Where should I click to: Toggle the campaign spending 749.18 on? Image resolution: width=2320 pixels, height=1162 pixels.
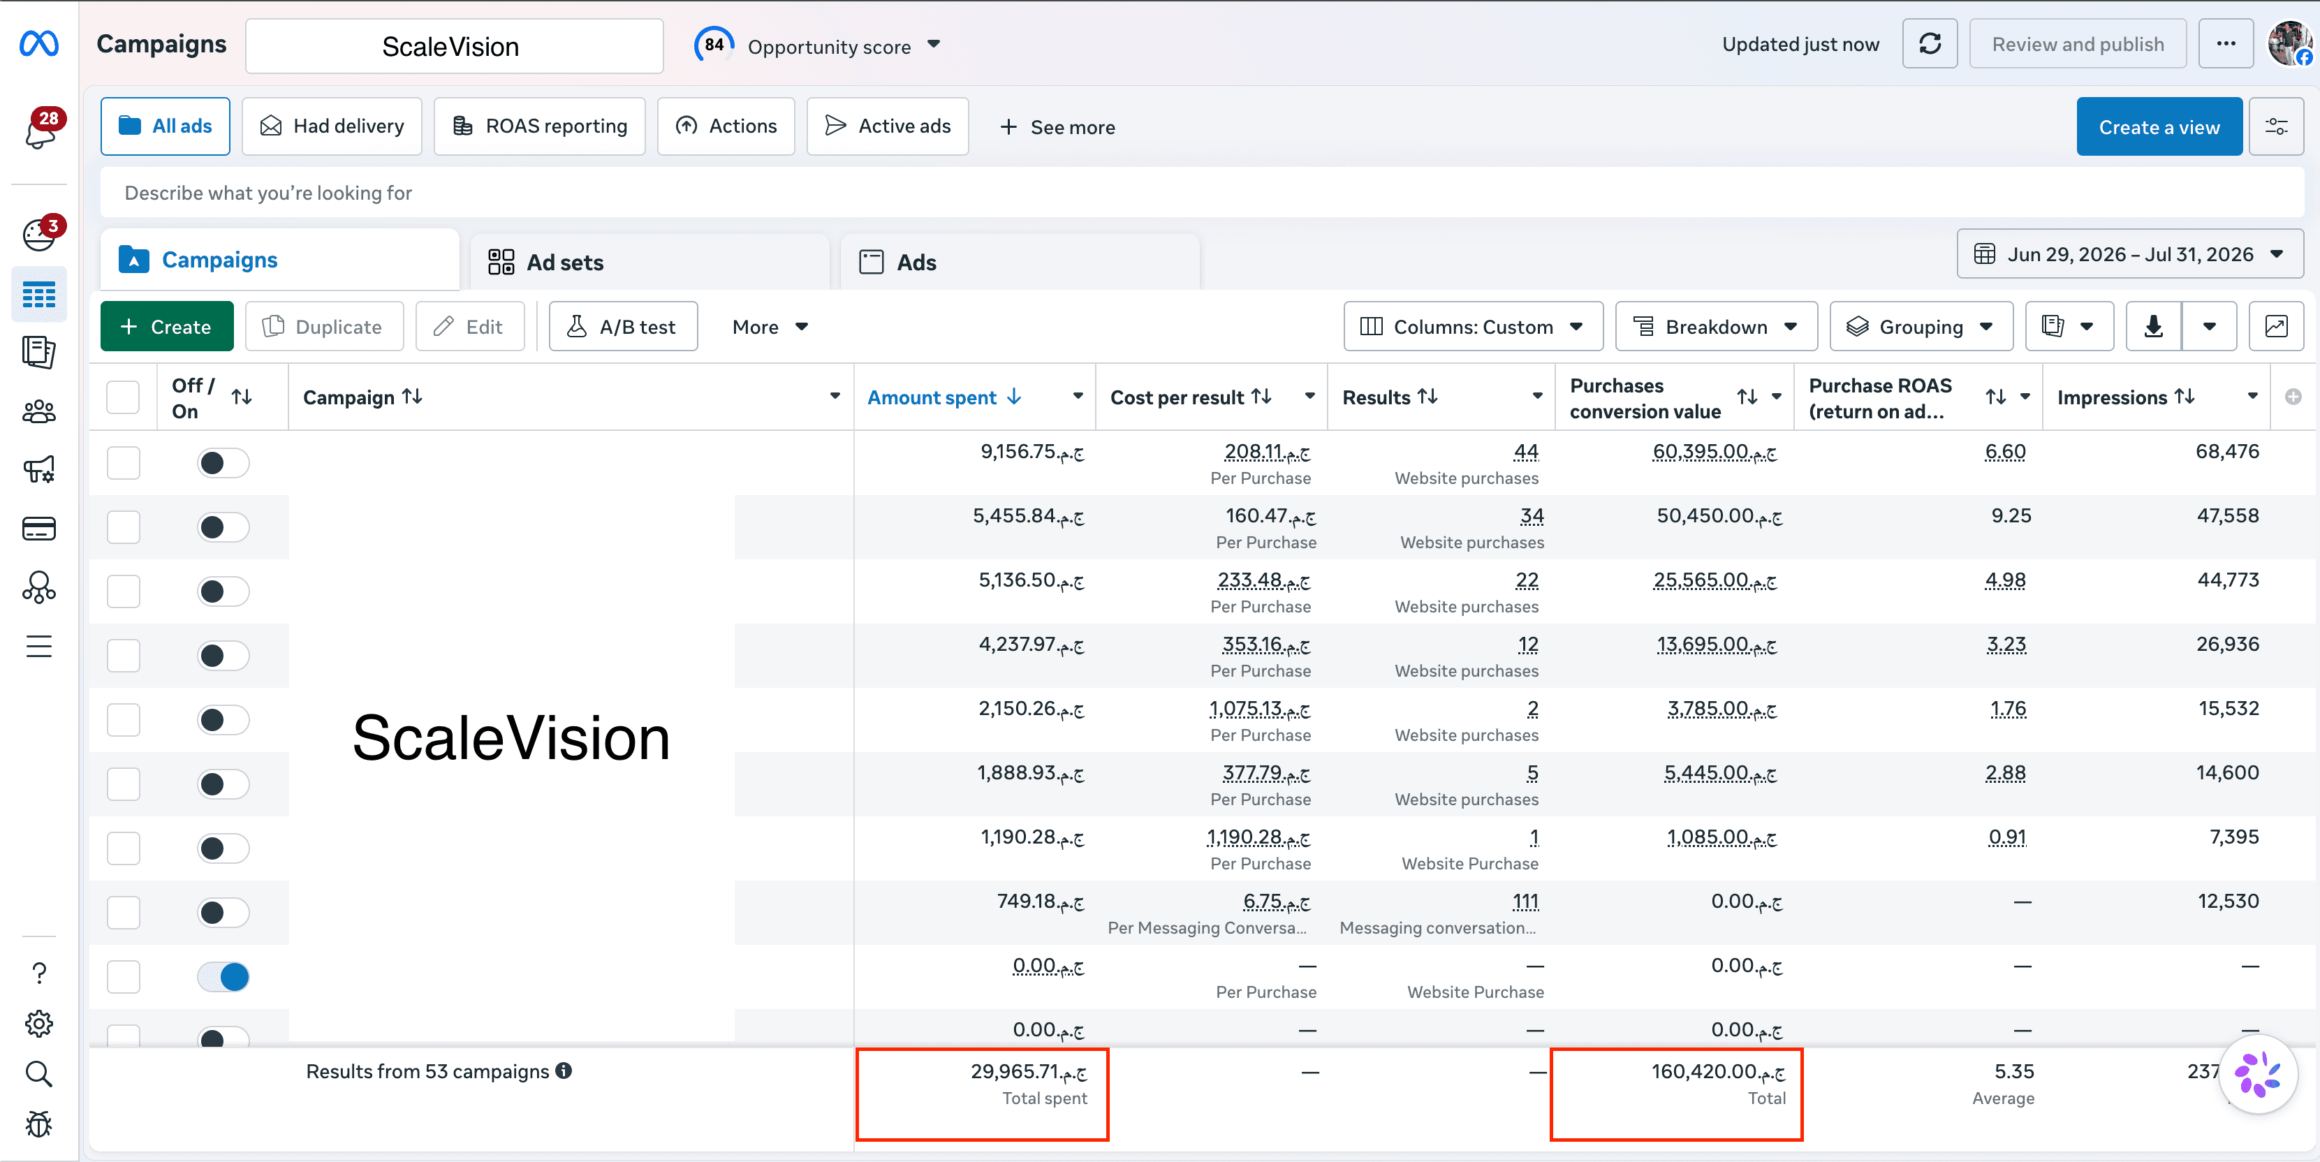pos(223,913)
